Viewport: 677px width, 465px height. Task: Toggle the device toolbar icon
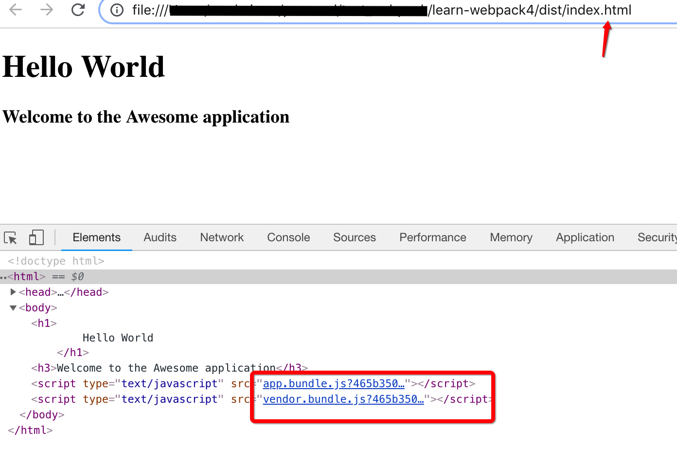coord(36,237)
